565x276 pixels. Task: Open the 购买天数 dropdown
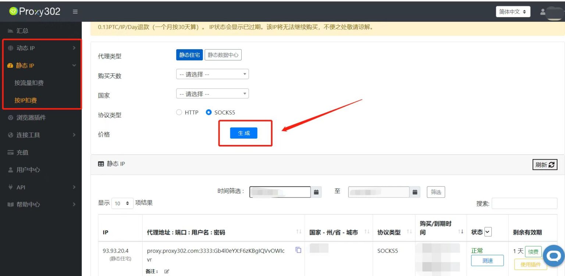212,74
